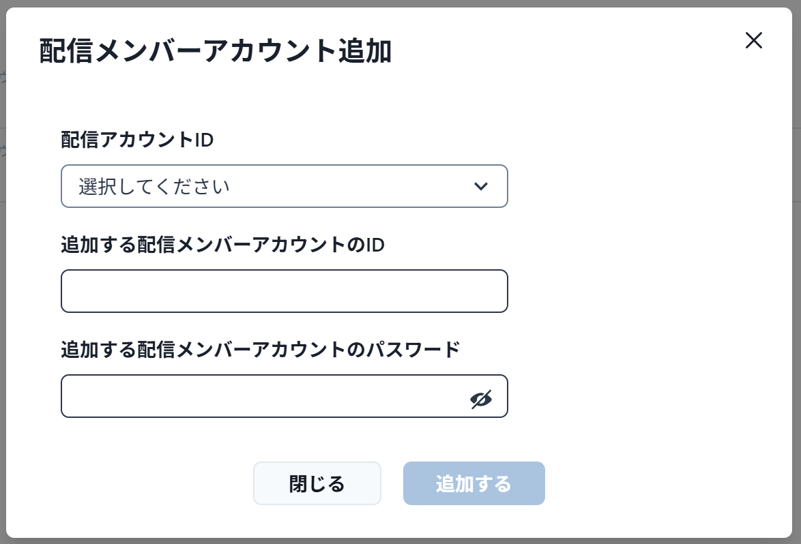
Task: Toggle password visibility eye icon
Action: click(x=481, y=399)
